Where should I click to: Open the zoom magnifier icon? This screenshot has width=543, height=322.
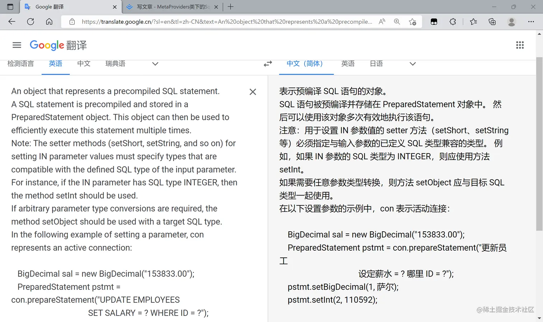(x=397, y=22)
